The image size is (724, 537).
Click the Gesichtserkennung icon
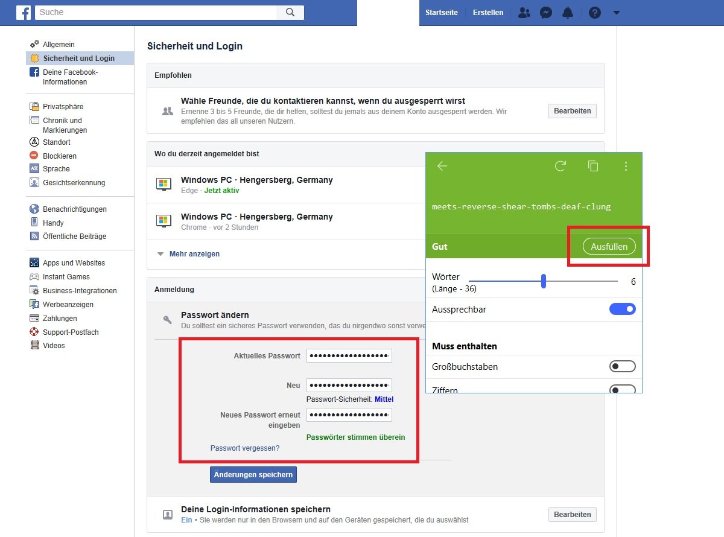(x=34, y=182)
